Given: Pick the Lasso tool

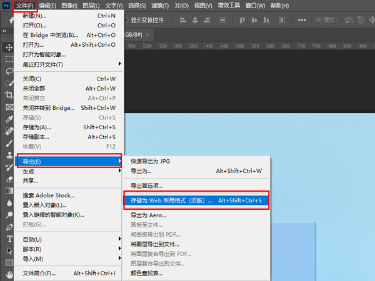Looking at the screenshot, I should (x=9, y=71).
